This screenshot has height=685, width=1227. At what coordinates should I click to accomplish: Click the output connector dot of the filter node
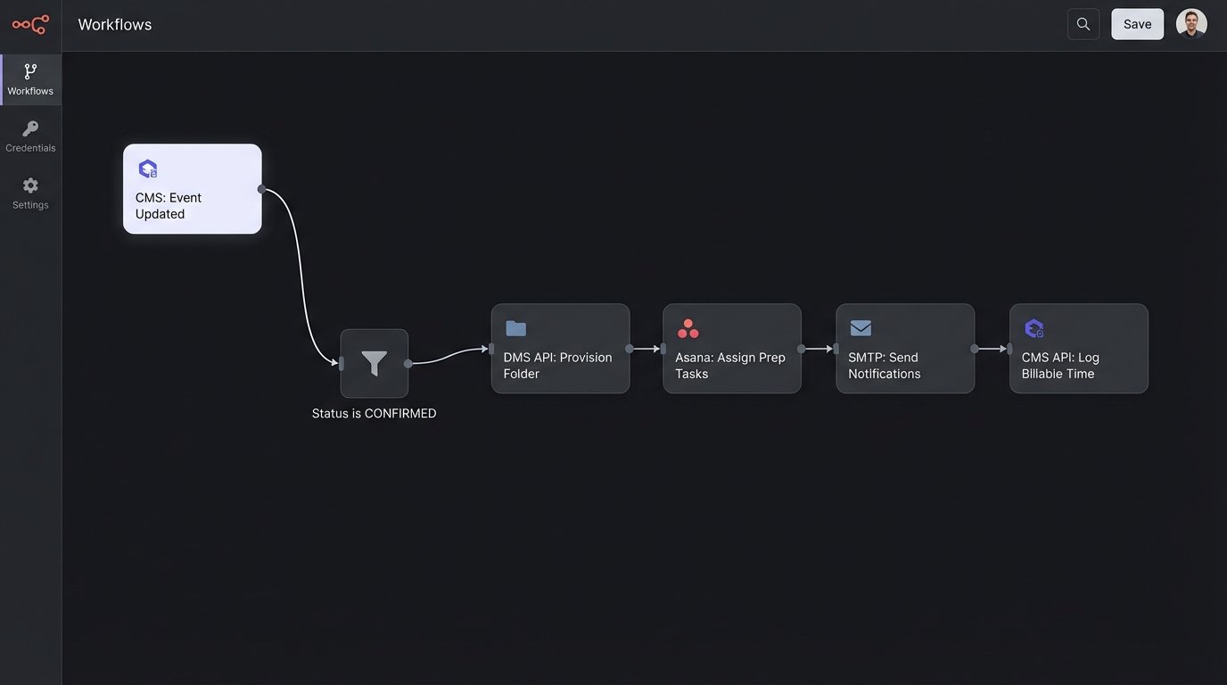408,362
